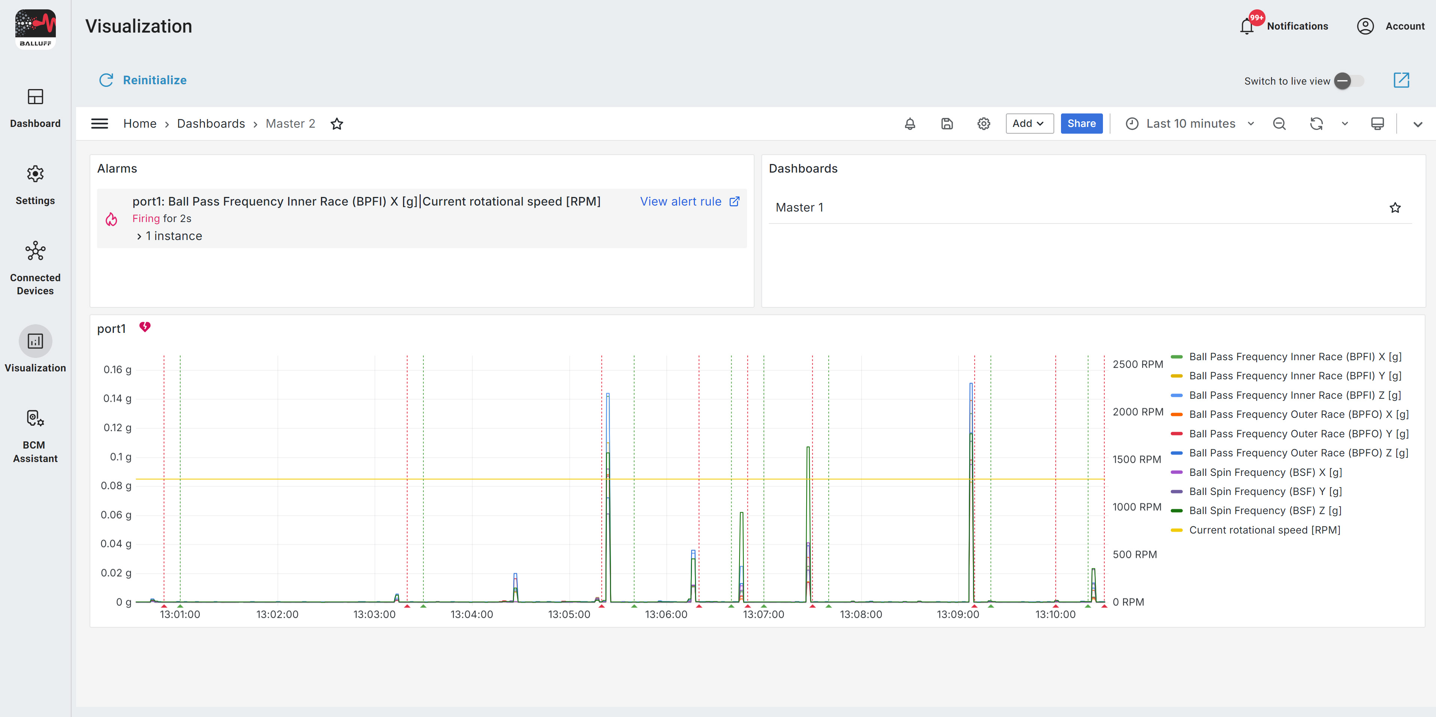Screen dimensions: 1436x717
Task: Click the cycle view mode monitor icon
Action: [1377, 124]
